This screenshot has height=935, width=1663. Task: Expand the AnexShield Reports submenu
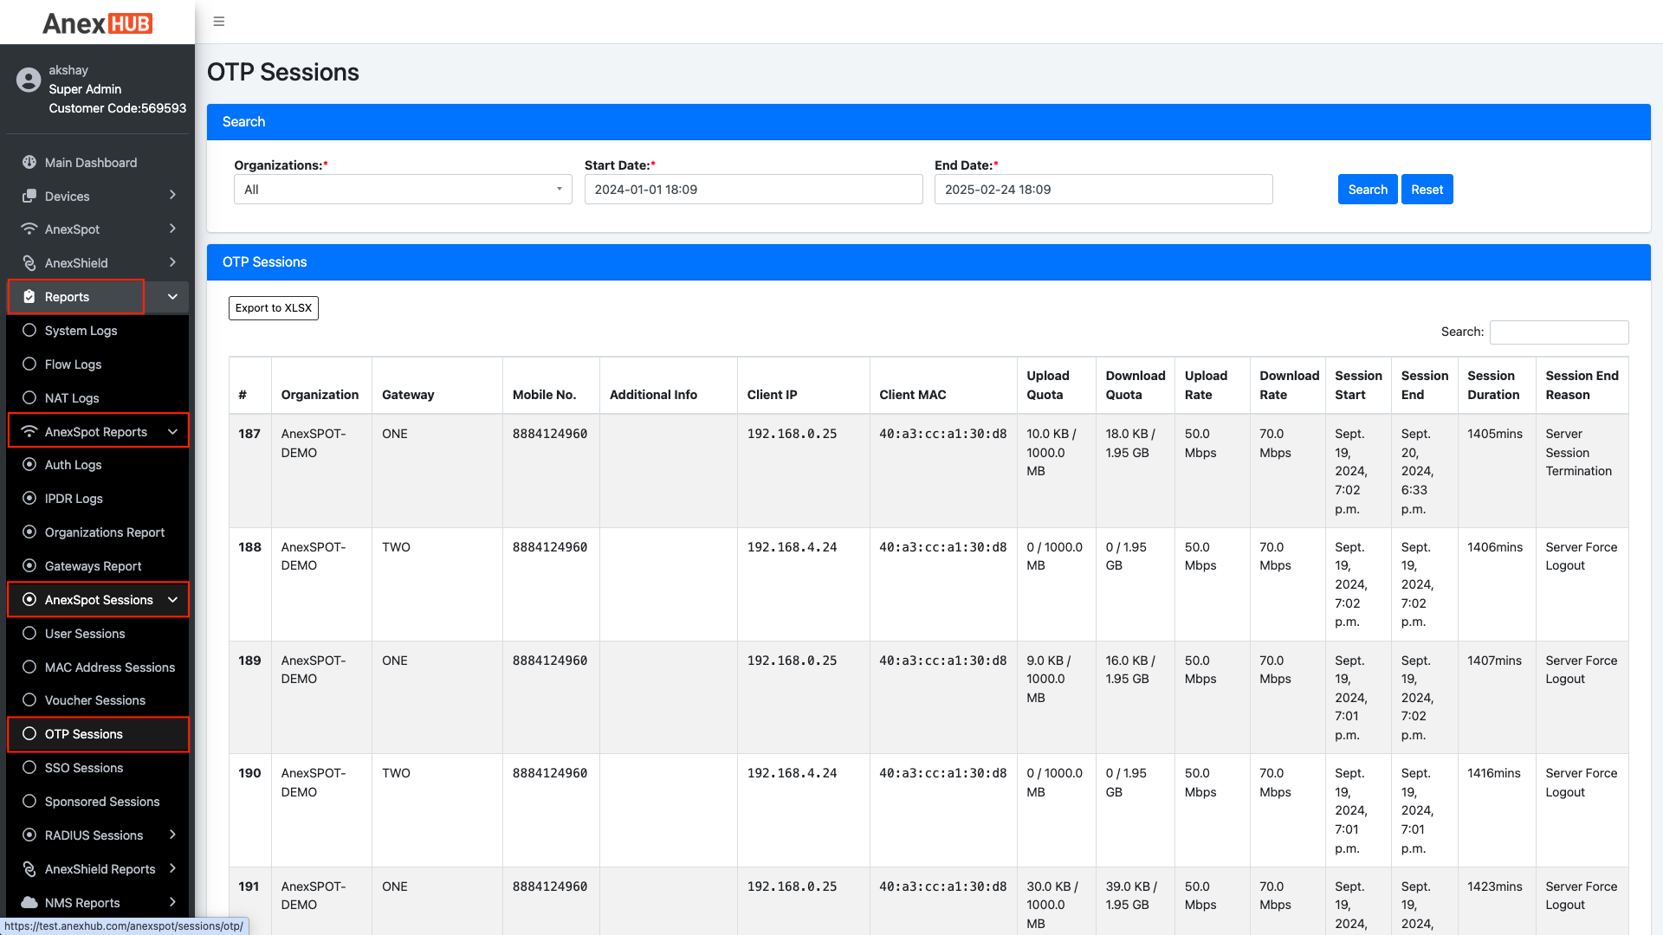click(x=98, y=868)
